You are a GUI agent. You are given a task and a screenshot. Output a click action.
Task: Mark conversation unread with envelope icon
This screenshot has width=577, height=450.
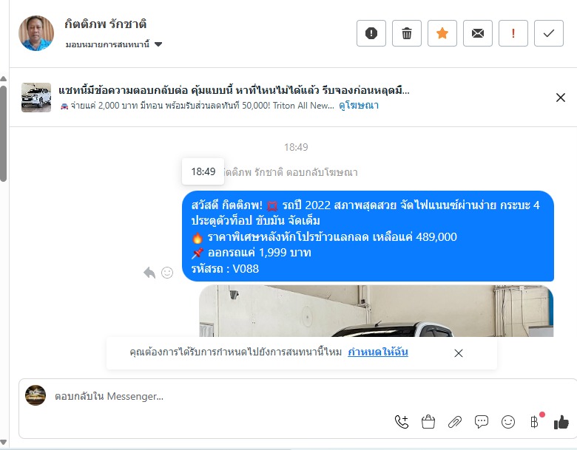[x=478, y=33]
